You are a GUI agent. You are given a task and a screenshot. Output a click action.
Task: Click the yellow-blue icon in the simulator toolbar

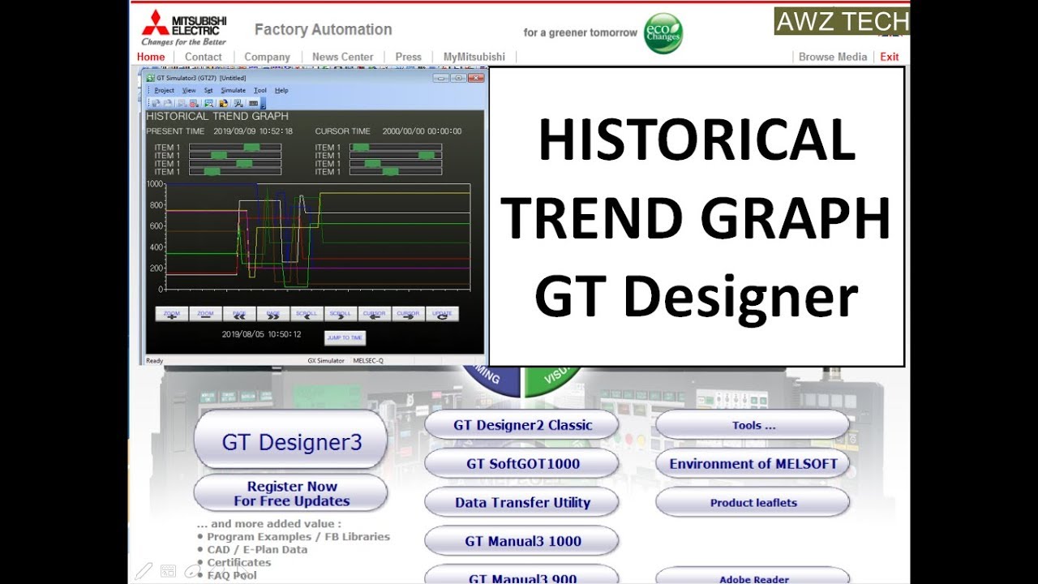223,103
